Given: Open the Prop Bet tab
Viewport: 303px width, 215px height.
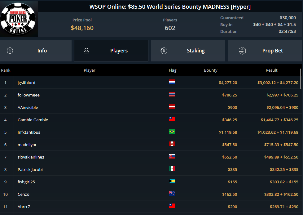Looking at the screenshot, I should 265,51.
